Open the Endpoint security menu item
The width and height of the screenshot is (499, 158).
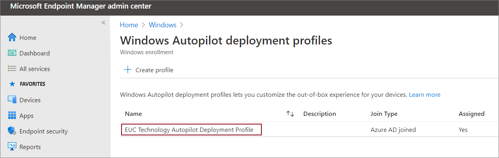43,131
